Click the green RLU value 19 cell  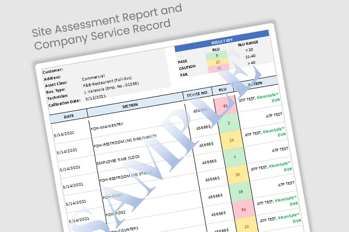tap(241, 192)
